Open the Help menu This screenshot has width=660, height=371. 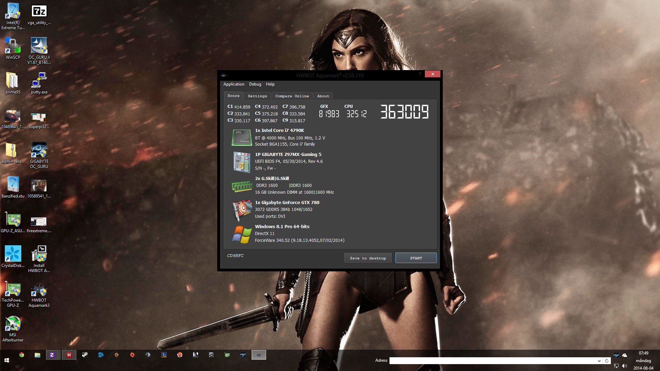[x=270, y=84]
